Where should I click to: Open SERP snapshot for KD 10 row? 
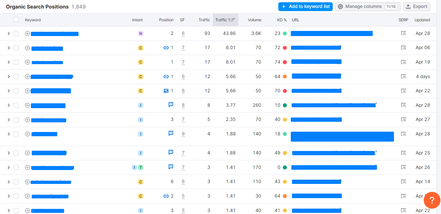[403, 105]
